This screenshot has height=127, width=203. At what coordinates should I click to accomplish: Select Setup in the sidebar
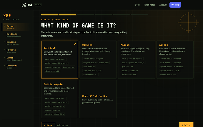pyautogui.click(x=16, y=27)
